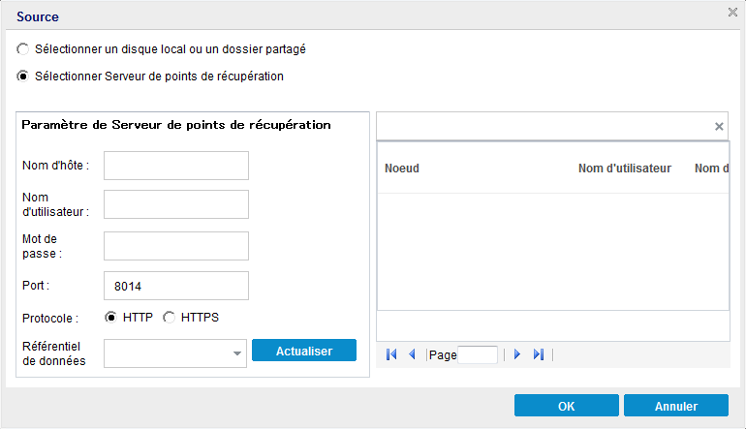Select local disk or shared folder option
Viewport: 746px width, 429px height.
(23, 48)
